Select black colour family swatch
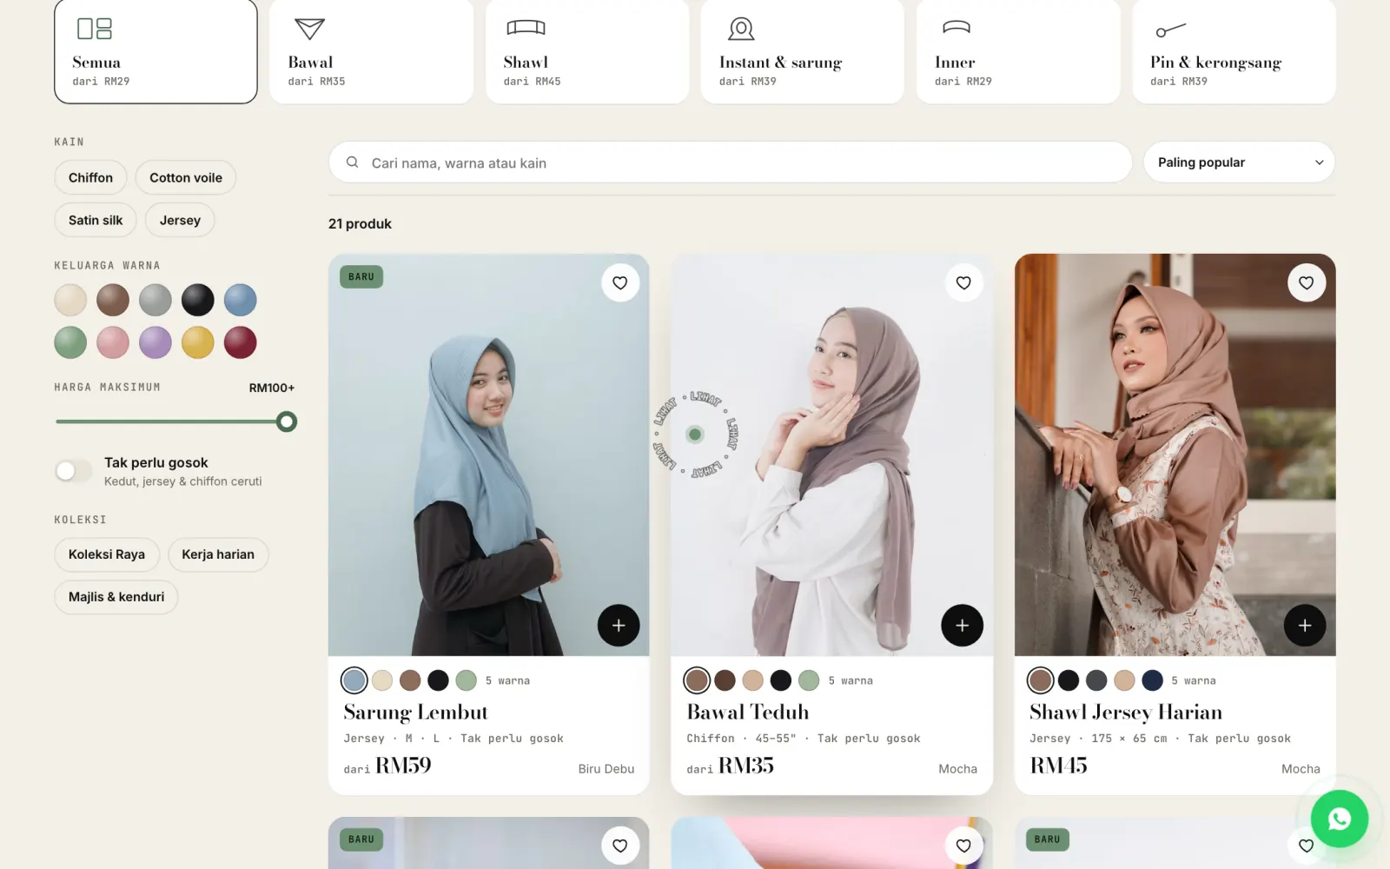 (x=198, y=300)
